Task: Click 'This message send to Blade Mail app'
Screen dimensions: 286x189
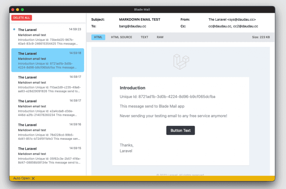Action: (152, 106)
